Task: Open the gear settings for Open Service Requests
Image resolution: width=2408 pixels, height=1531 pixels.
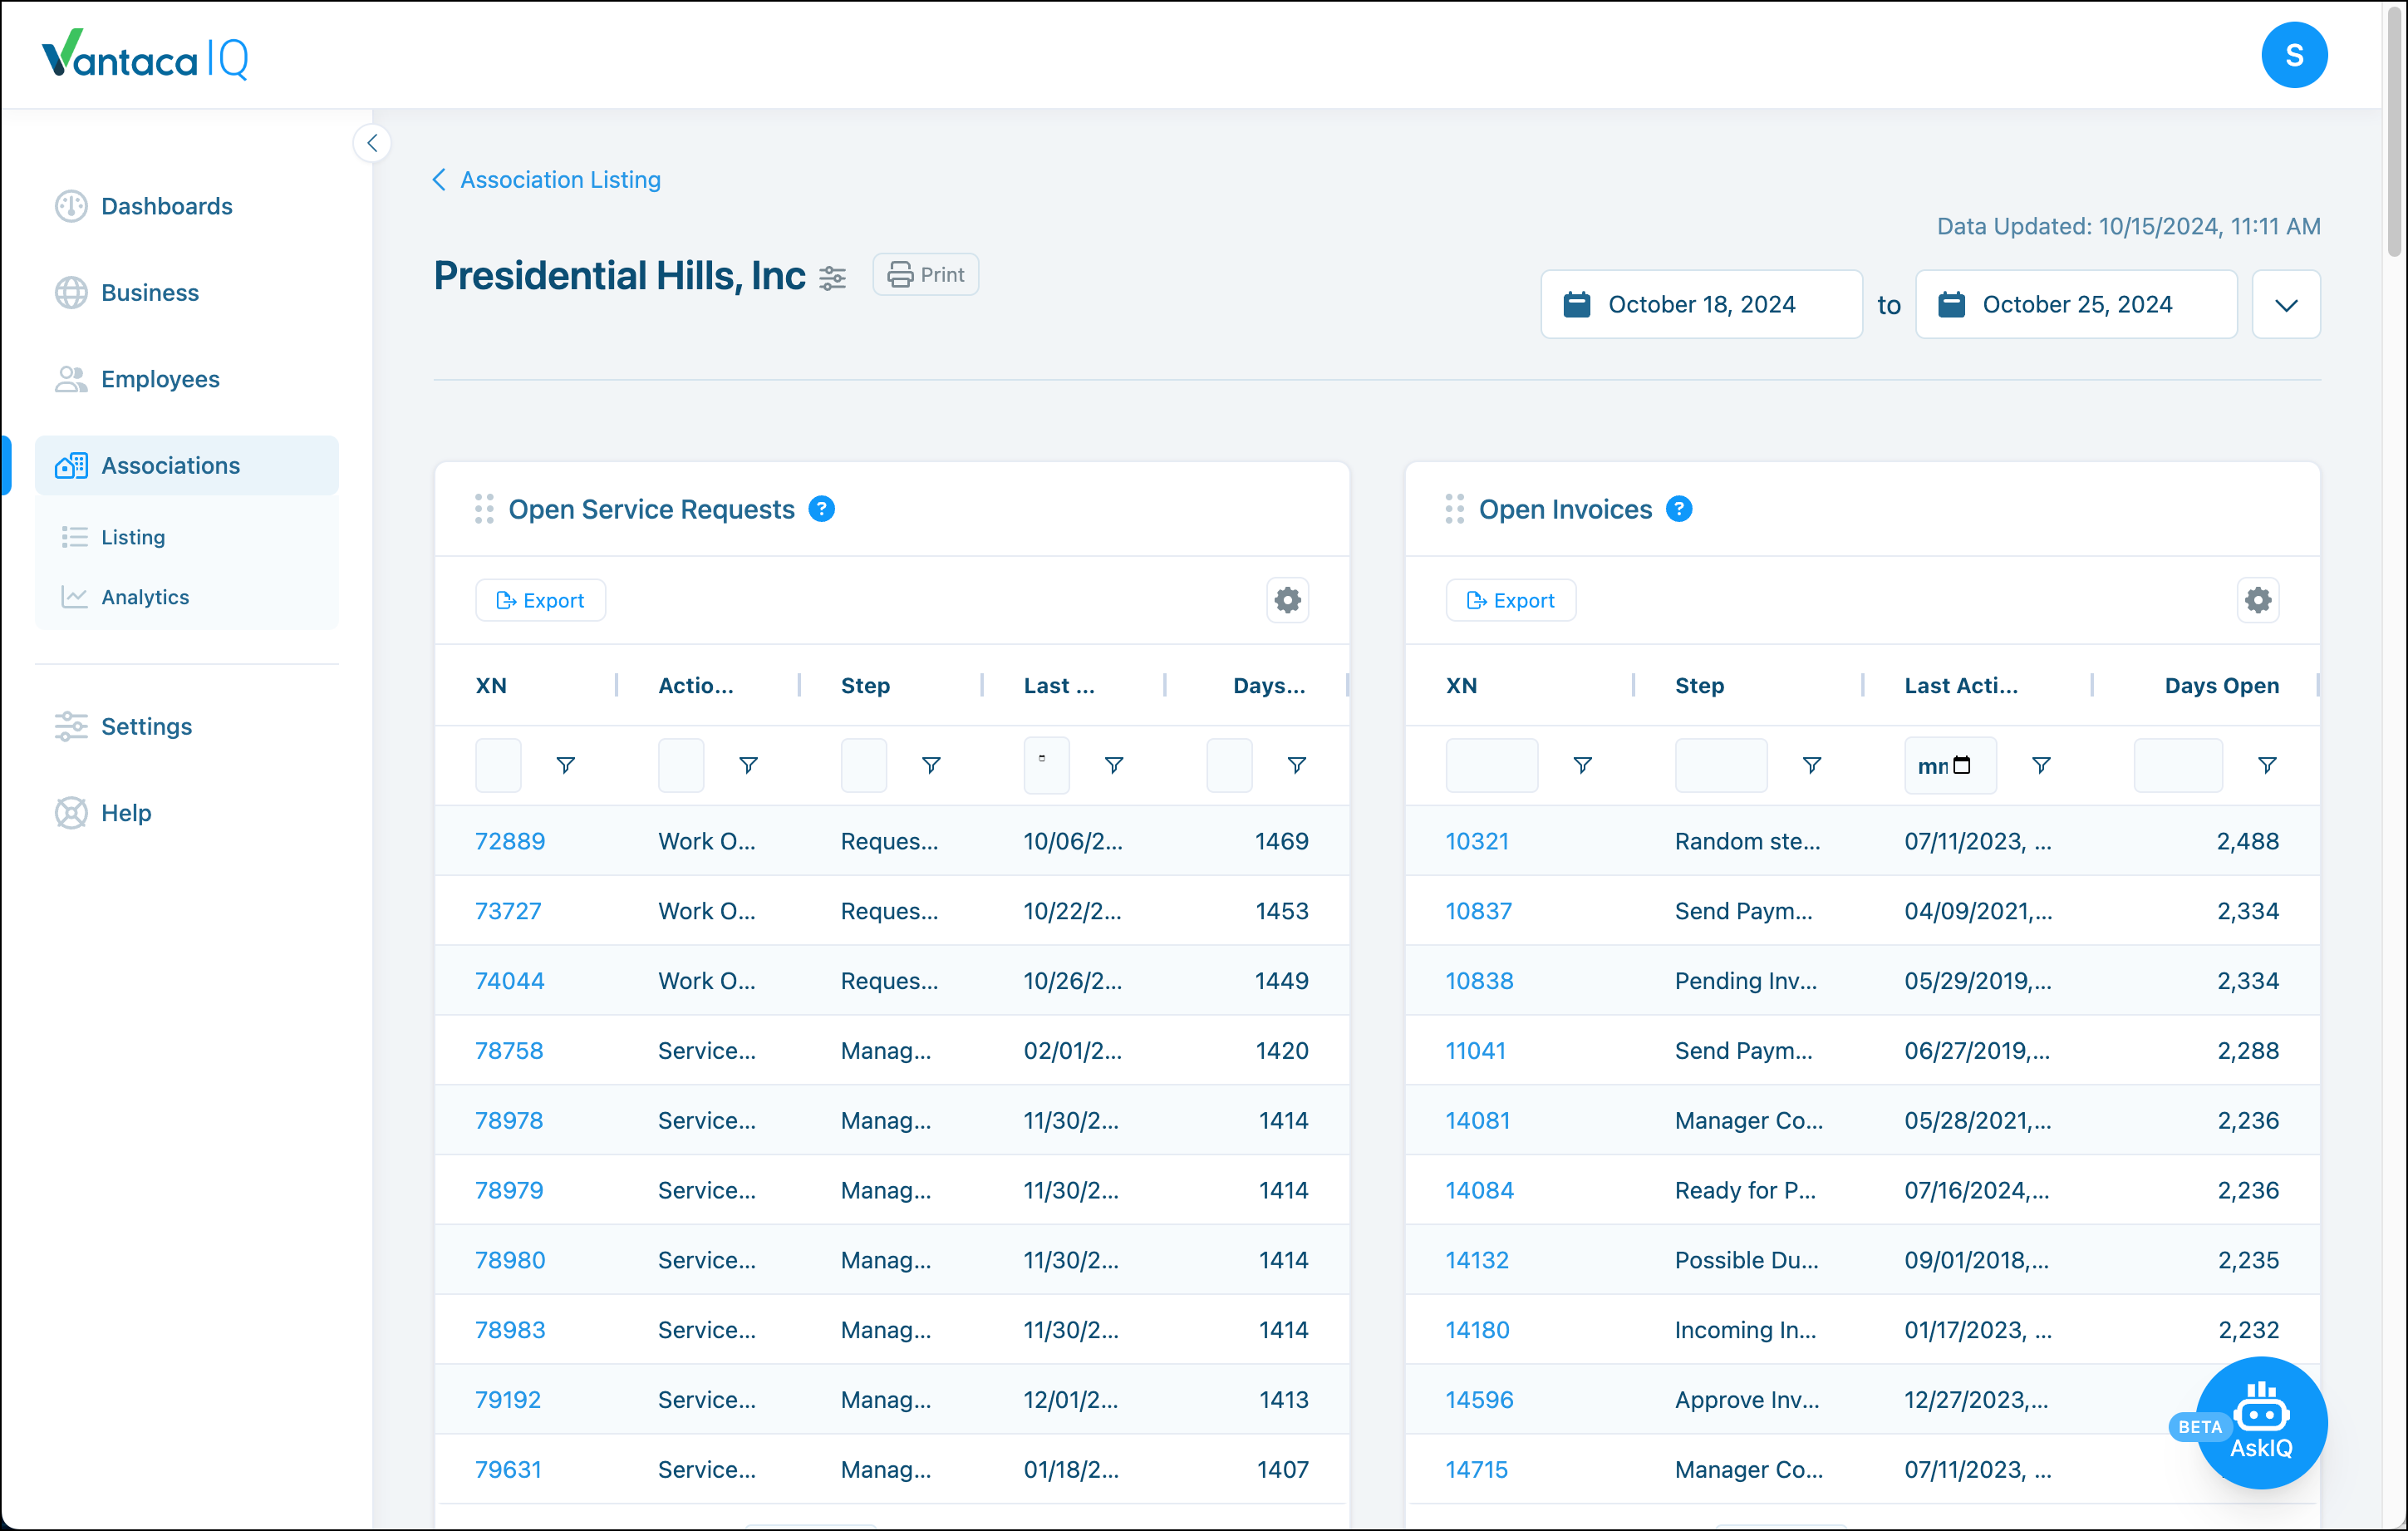Action: coord(1287,600)
